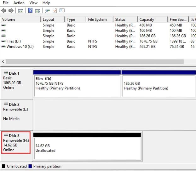This screenshot has height=171, width=196.
Task: Click the Disk 3 drive icon
Action: pyautogui.click(x=6, y=135)
